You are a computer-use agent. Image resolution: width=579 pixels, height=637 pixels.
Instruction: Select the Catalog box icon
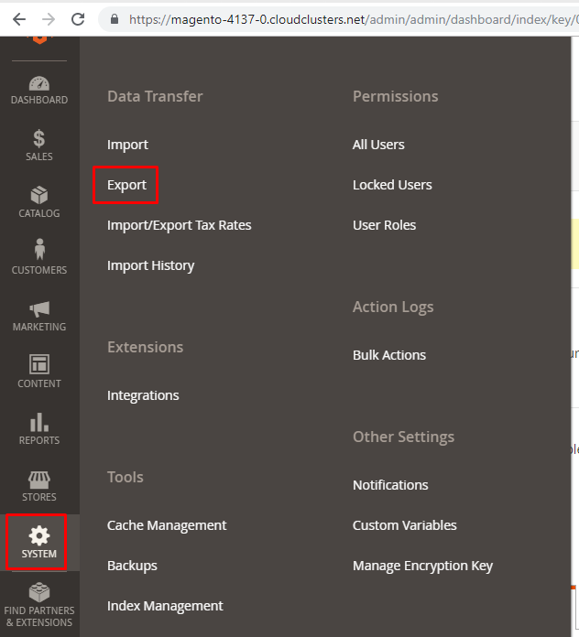pos(39,196)
